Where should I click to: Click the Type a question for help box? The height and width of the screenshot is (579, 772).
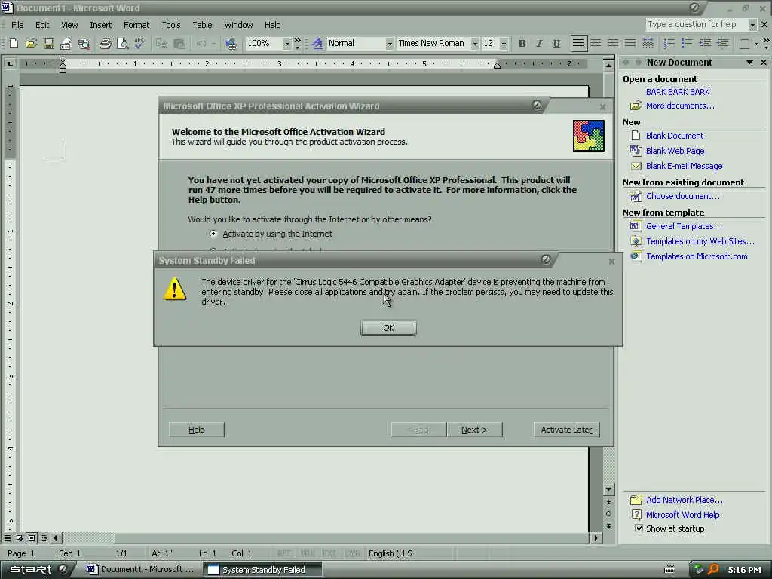pyautogui.click(x=696, y=25)
